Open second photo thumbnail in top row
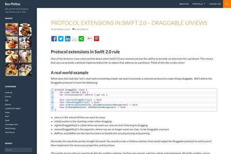 coord(25,29)
